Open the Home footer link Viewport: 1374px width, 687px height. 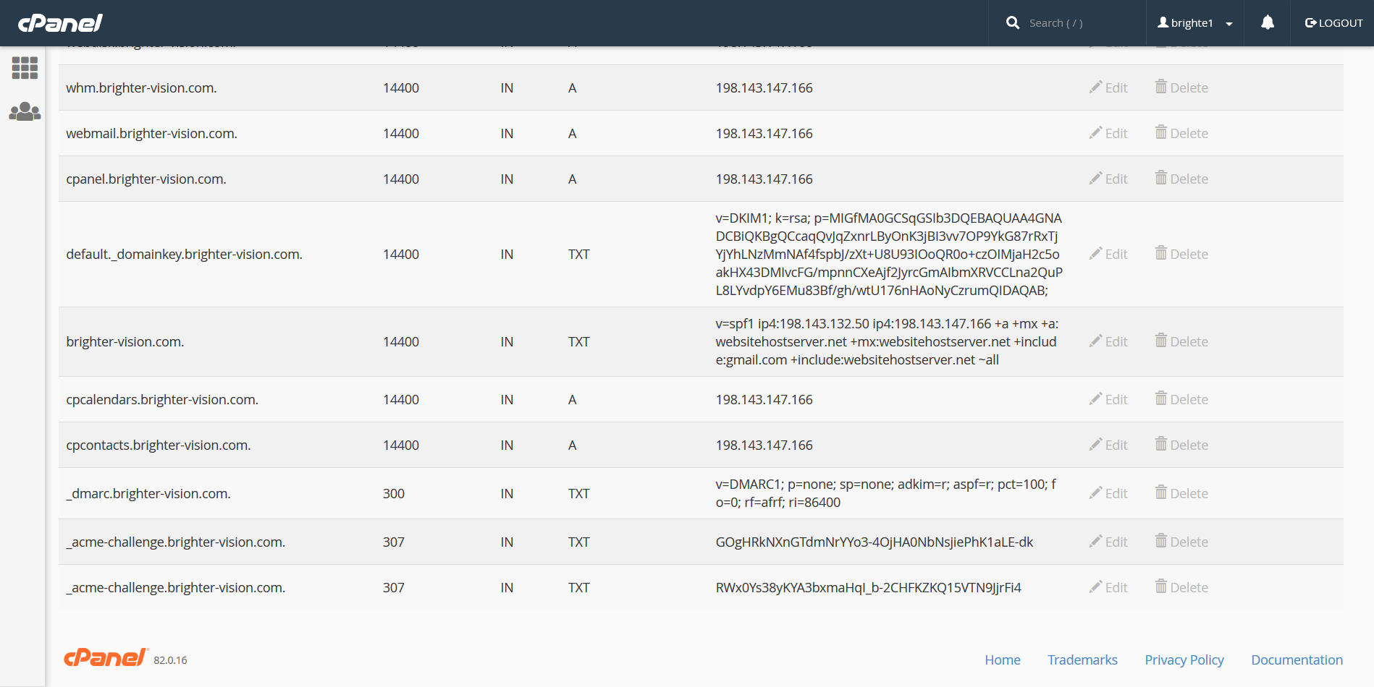pos(1003,660)
